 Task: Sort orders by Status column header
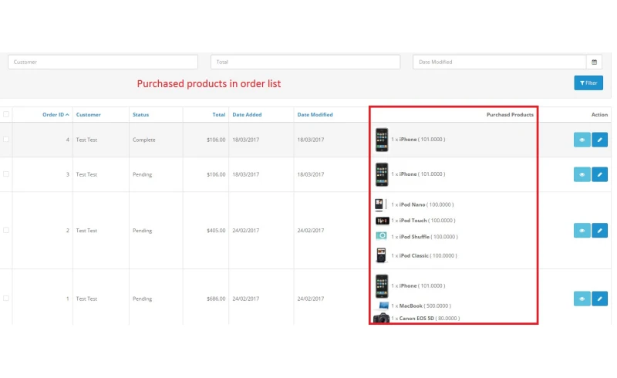pyautogui.click(x=140, y=115)
